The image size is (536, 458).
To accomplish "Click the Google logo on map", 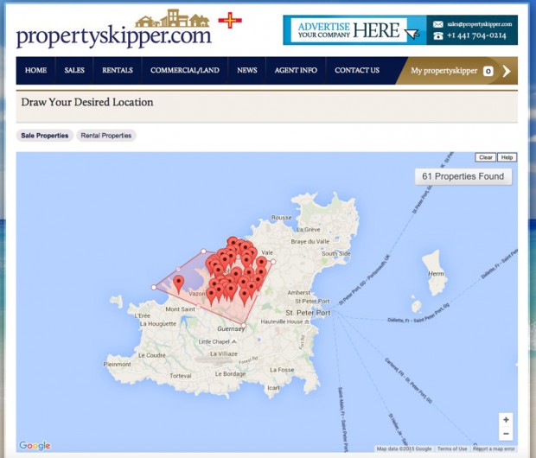I will [35, 446].
